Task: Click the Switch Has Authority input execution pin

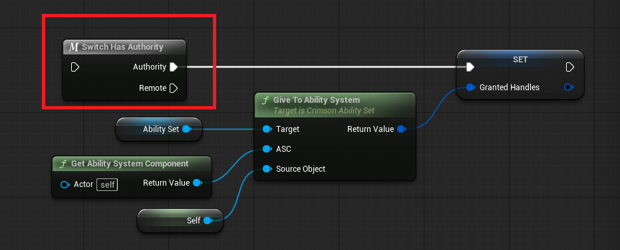Action: coord(75,67)
